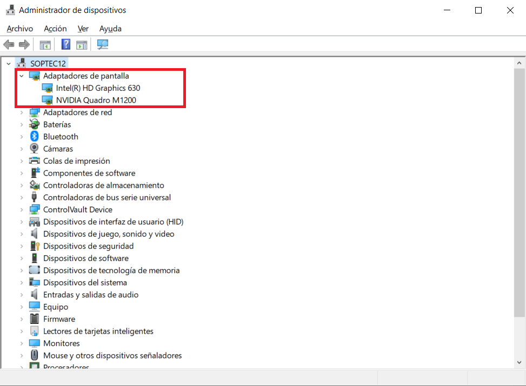Click the vertical scrollbar thumb
Image resolution: width=526 pixels, height=386 pixels.
[x=520, y=192]
